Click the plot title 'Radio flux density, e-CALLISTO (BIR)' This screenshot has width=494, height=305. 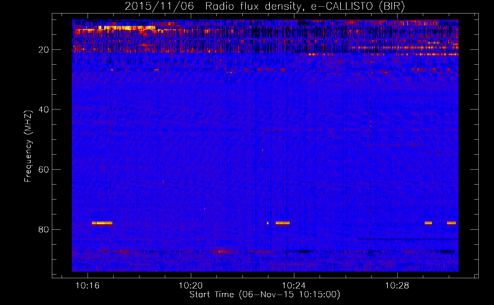coord(305,6)
